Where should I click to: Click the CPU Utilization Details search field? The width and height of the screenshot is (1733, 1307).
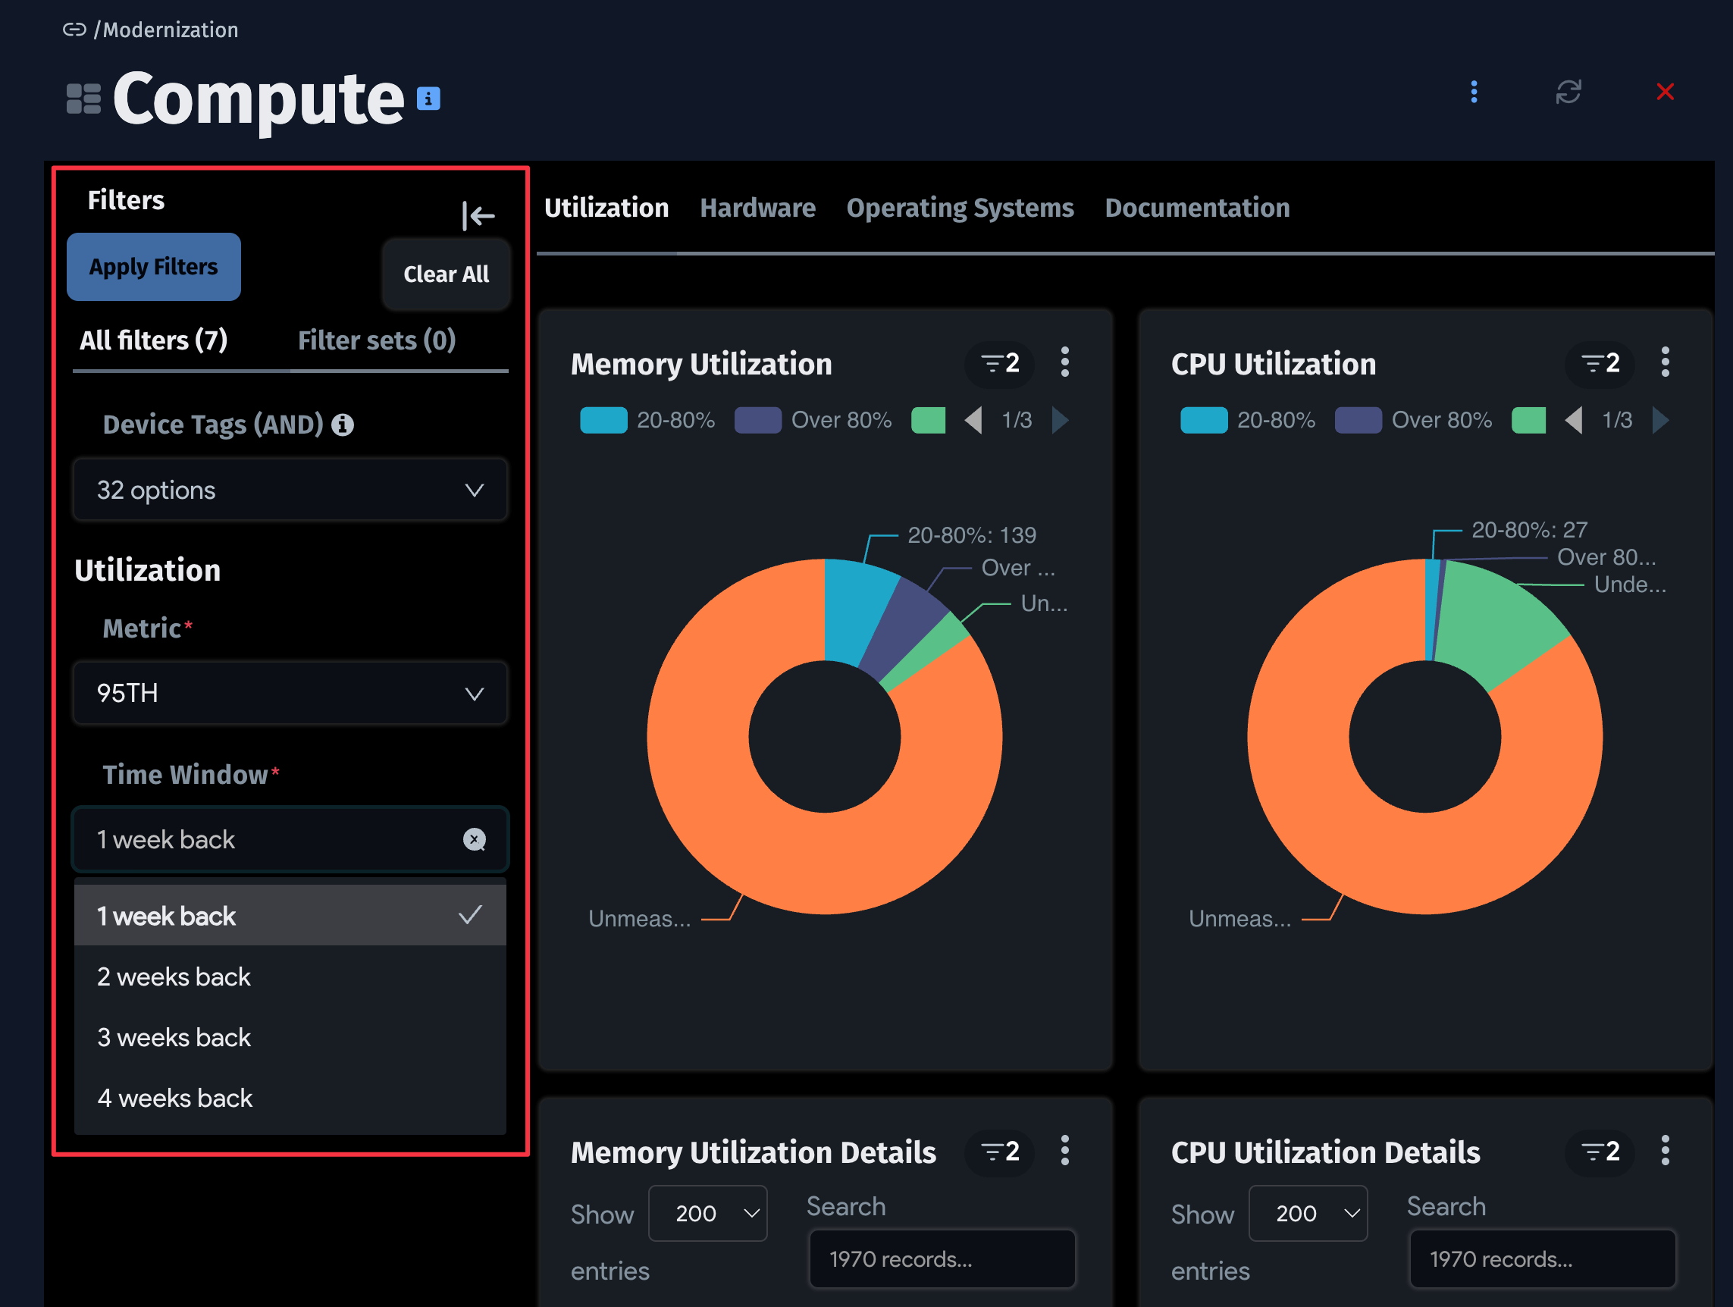tap(1541, 1258)
